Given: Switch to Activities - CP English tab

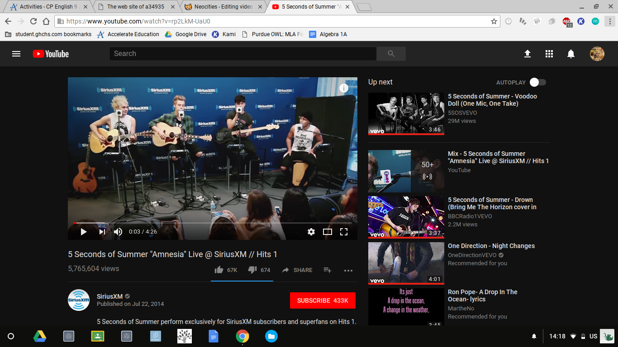Looking at the screenshot, I should pos(49,7).
